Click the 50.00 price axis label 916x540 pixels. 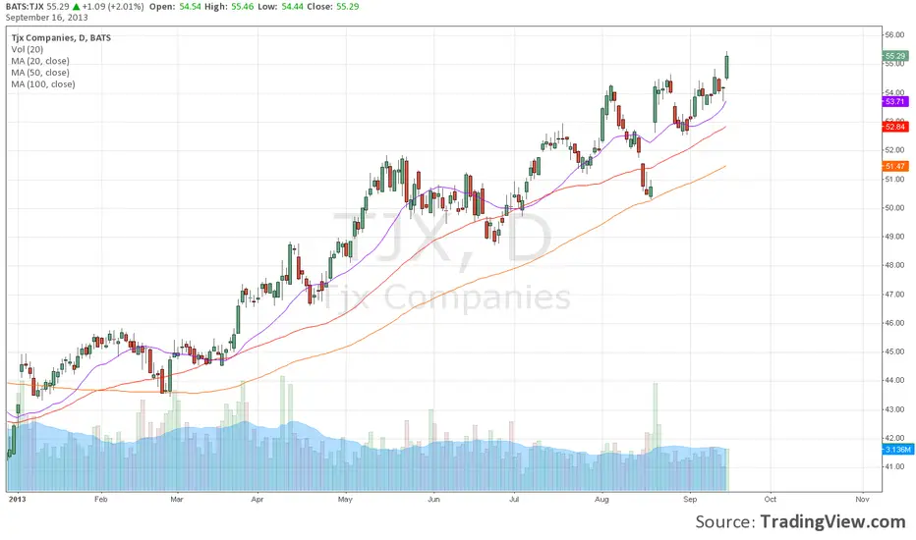tap(894, 208)
